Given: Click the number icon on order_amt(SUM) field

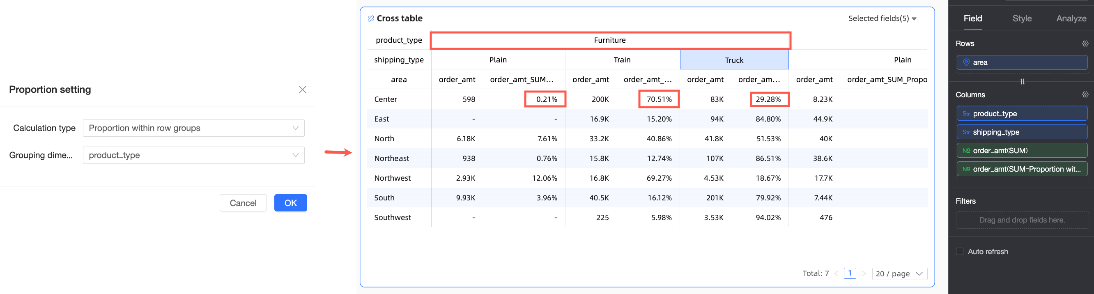Looking at the screenshot, I should coord(966,151).
